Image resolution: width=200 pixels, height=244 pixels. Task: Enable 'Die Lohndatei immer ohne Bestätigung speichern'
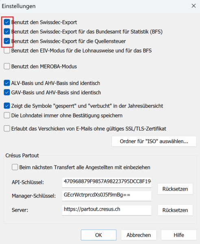tap(7, 115)
